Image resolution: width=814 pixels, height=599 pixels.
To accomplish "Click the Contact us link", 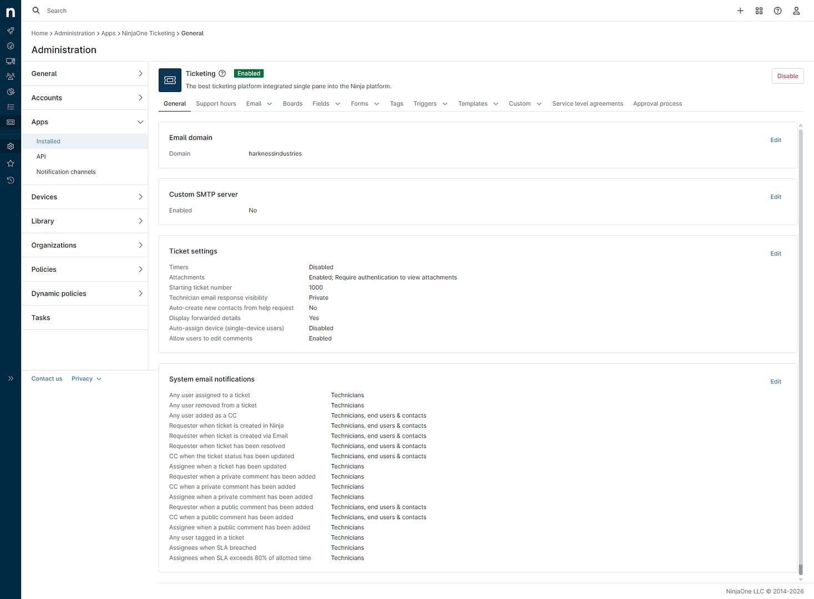I will coord(47,379).
